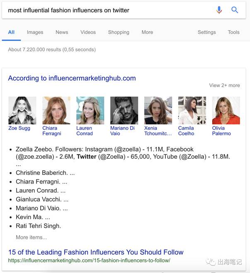Viewport: 250px width, 273px height.
Task: Open the News tab
Action: click(62, 32)
